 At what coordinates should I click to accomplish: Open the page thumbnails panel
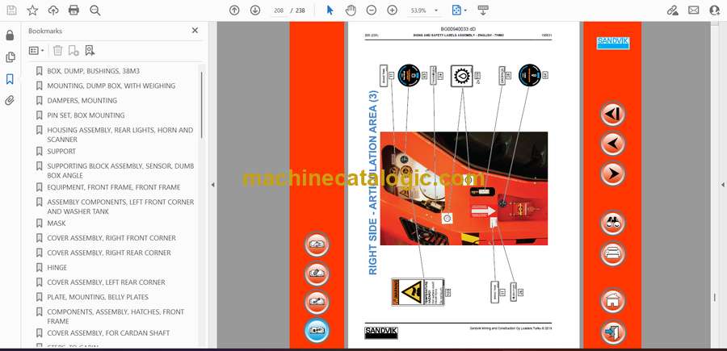pos(10,57)
